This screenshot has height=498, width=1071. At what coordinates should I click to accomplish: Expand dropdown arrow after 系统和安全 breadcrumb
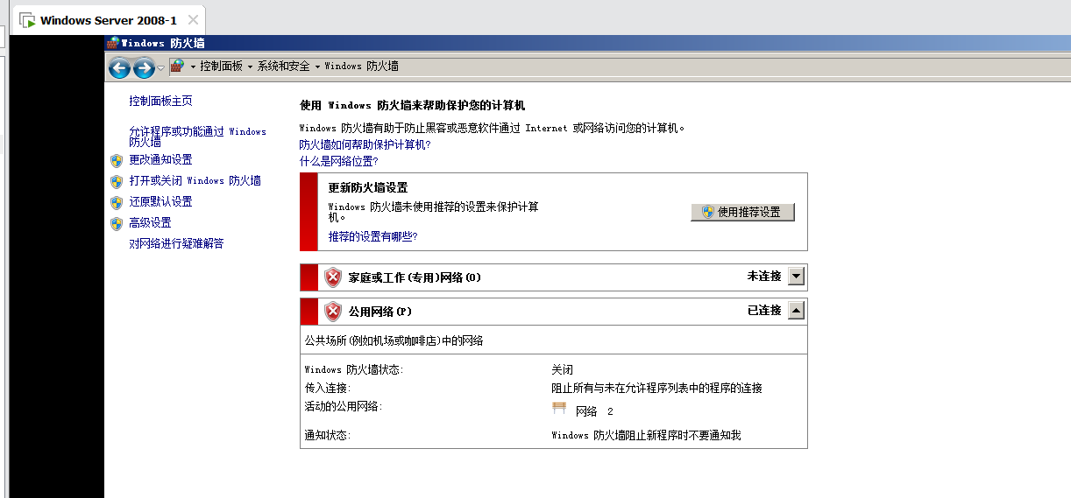click(317, 67)
